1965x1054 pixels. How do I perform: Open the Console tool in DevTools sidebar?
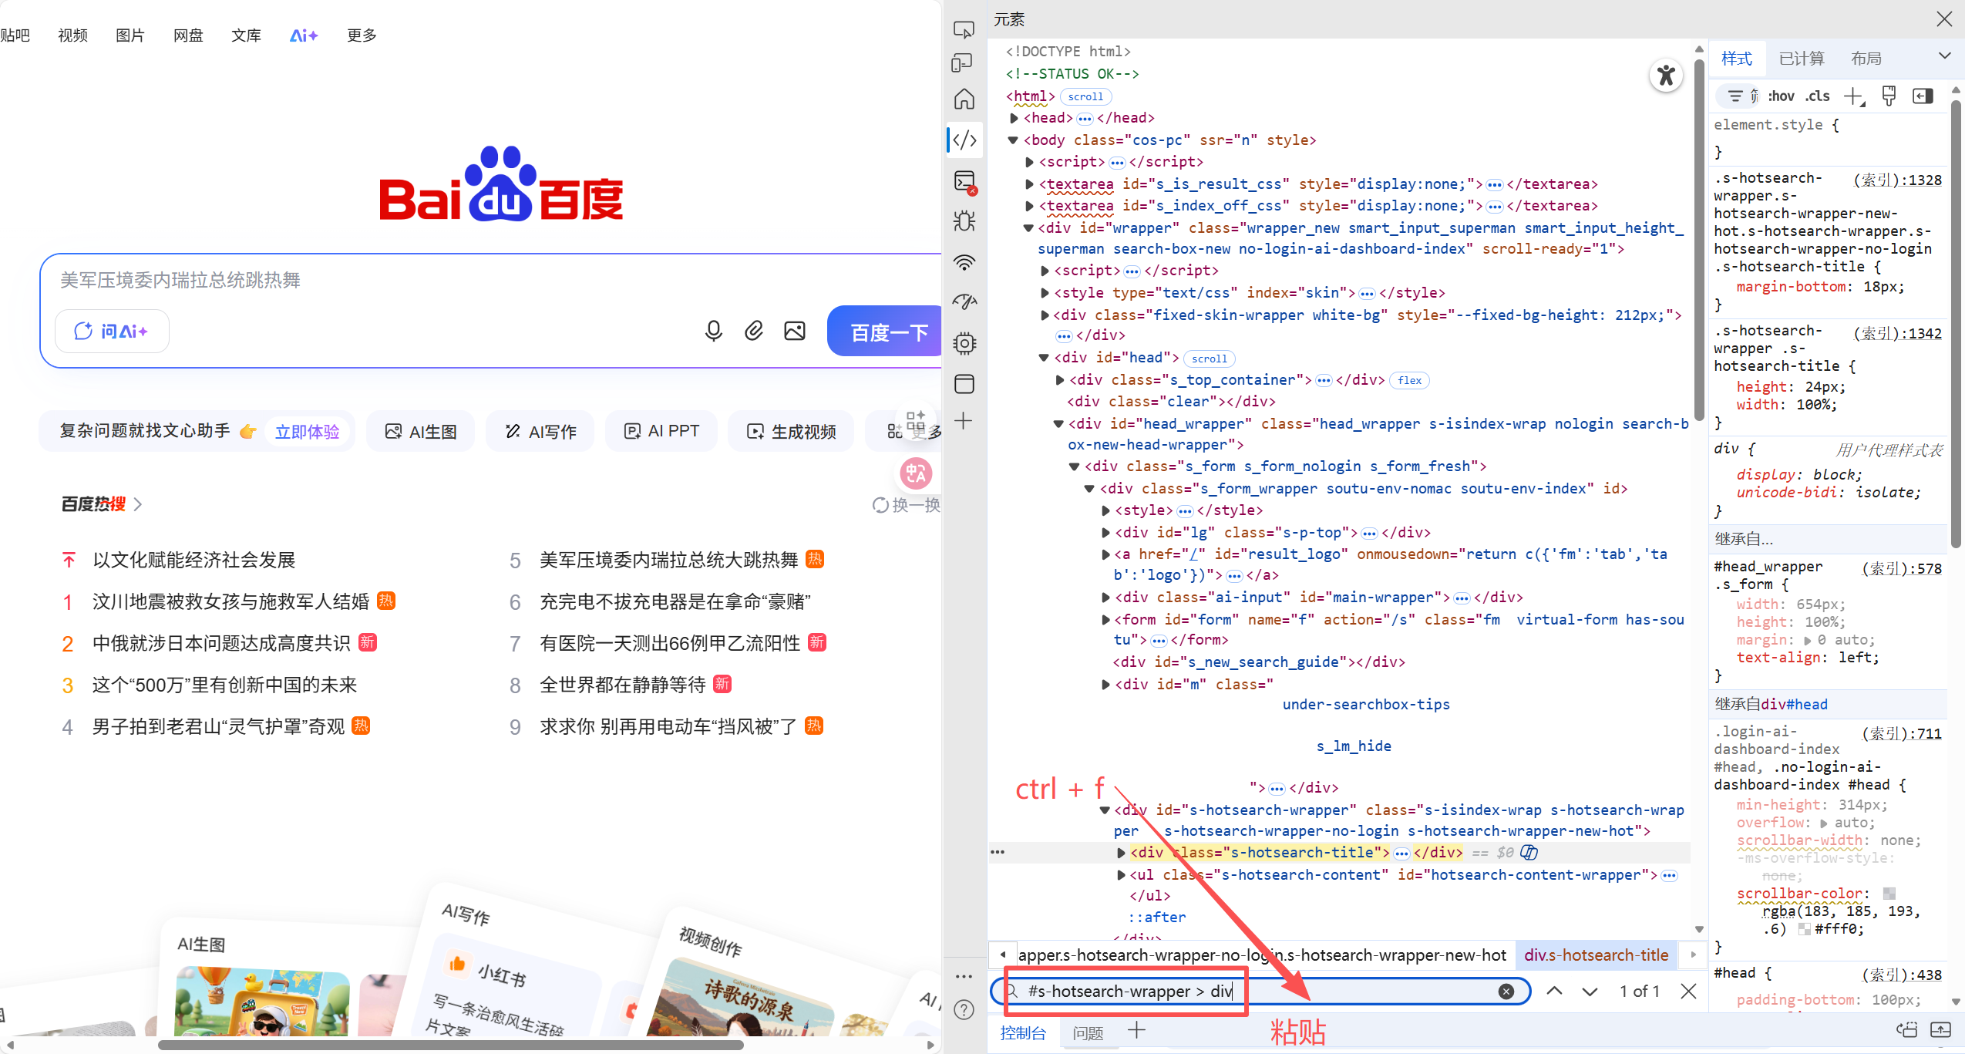click(x=964, y=181)
